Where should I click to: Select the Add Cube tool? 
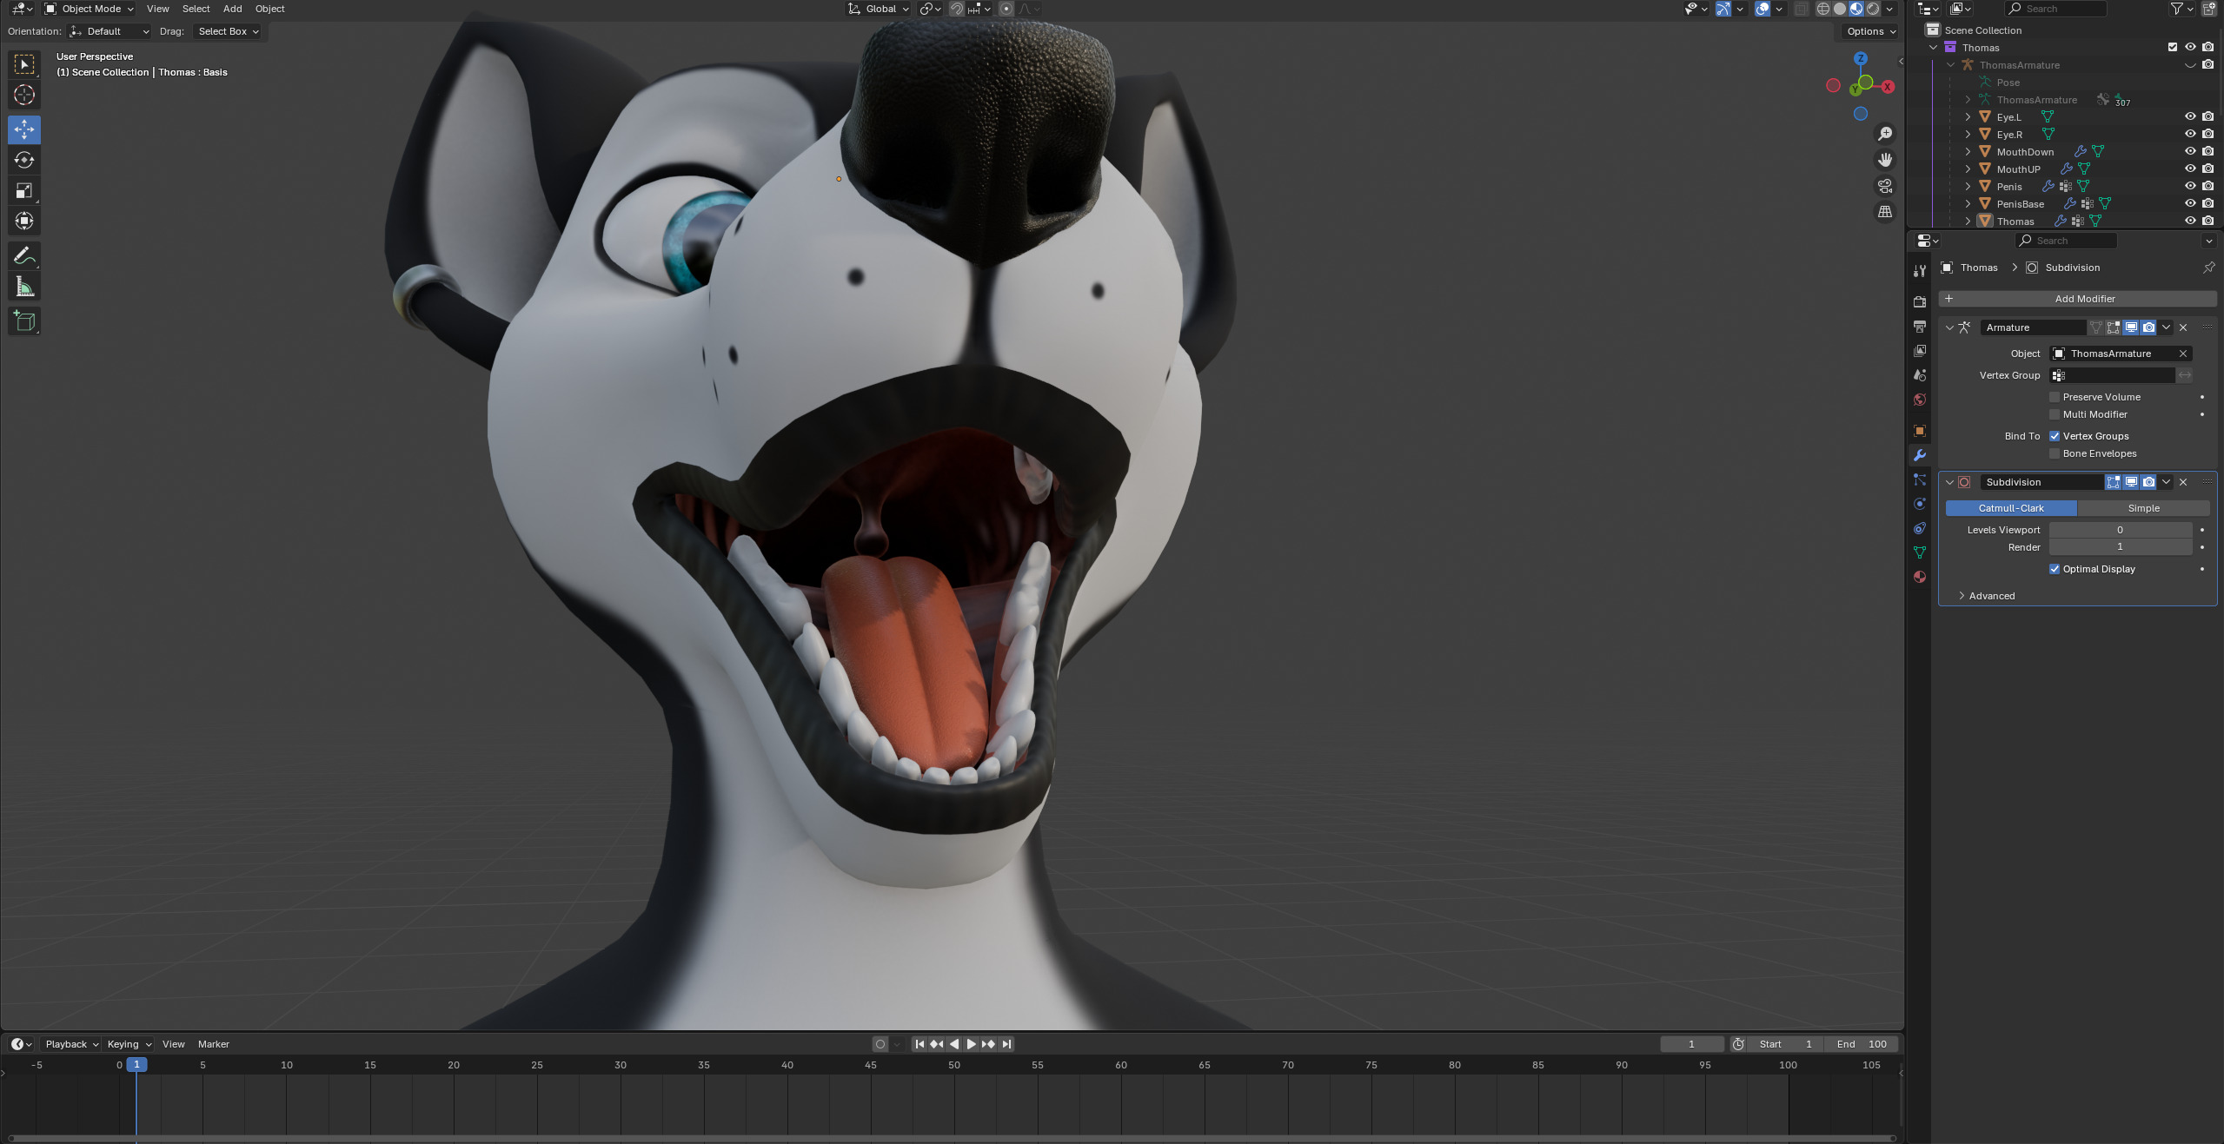(24, 321)
